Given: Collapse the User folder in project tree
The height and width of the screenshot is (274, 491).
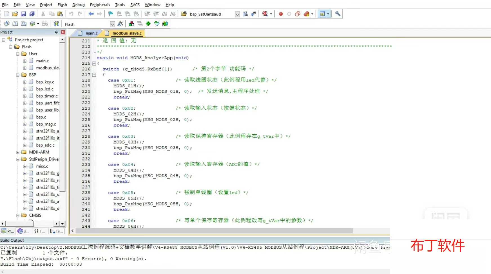Looking at the screenshot, I should (x=18, y=54).
